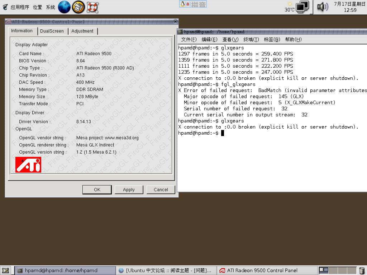The width and height of the screenshot is (367, 275).
Task: Click the terminal line with '247.000 FPS'
Action: point(235,72)
